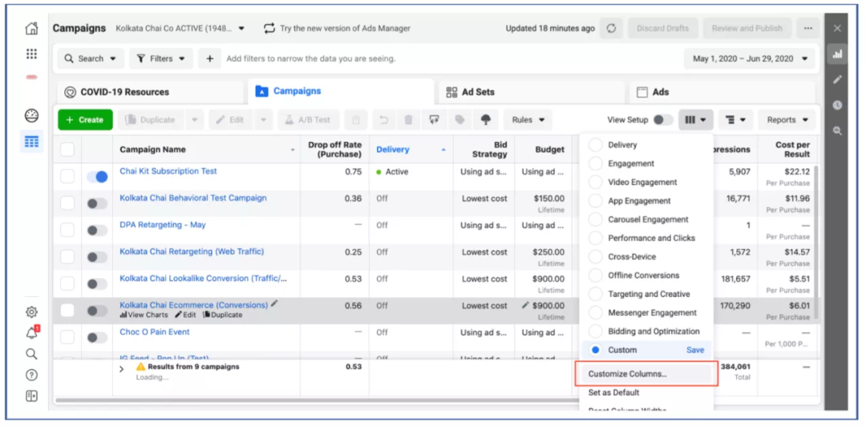Open the notifications bell icon

click(31, 333)
